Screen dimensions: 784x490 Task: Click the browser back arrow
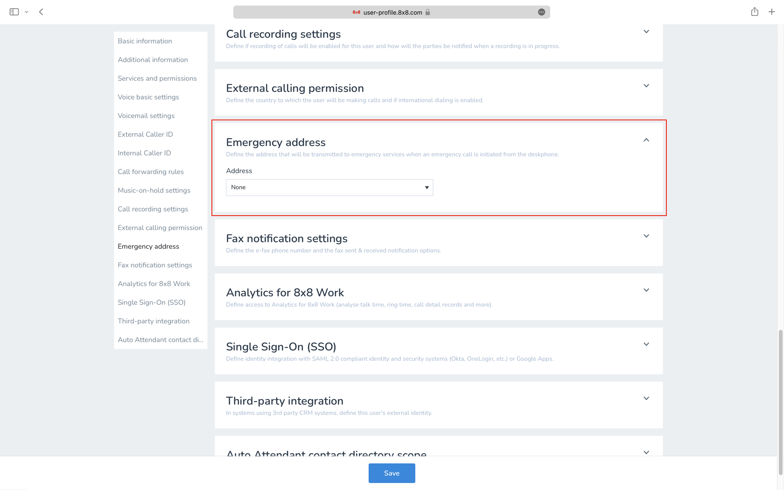point(41,12)
